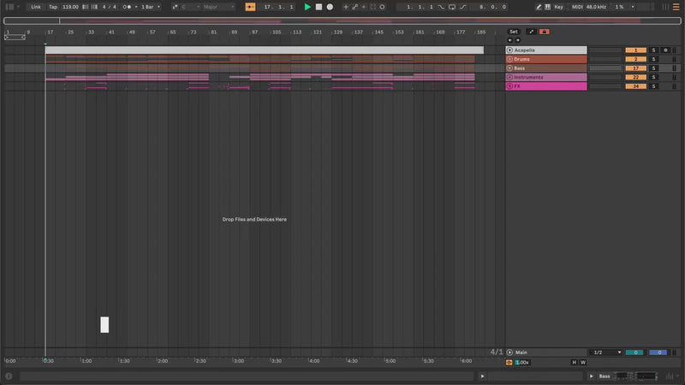Image resolution: width=685 pixels, height=385 pixels.
Task: Click the Tap tempo button
Action: click(x=53, y=7)
